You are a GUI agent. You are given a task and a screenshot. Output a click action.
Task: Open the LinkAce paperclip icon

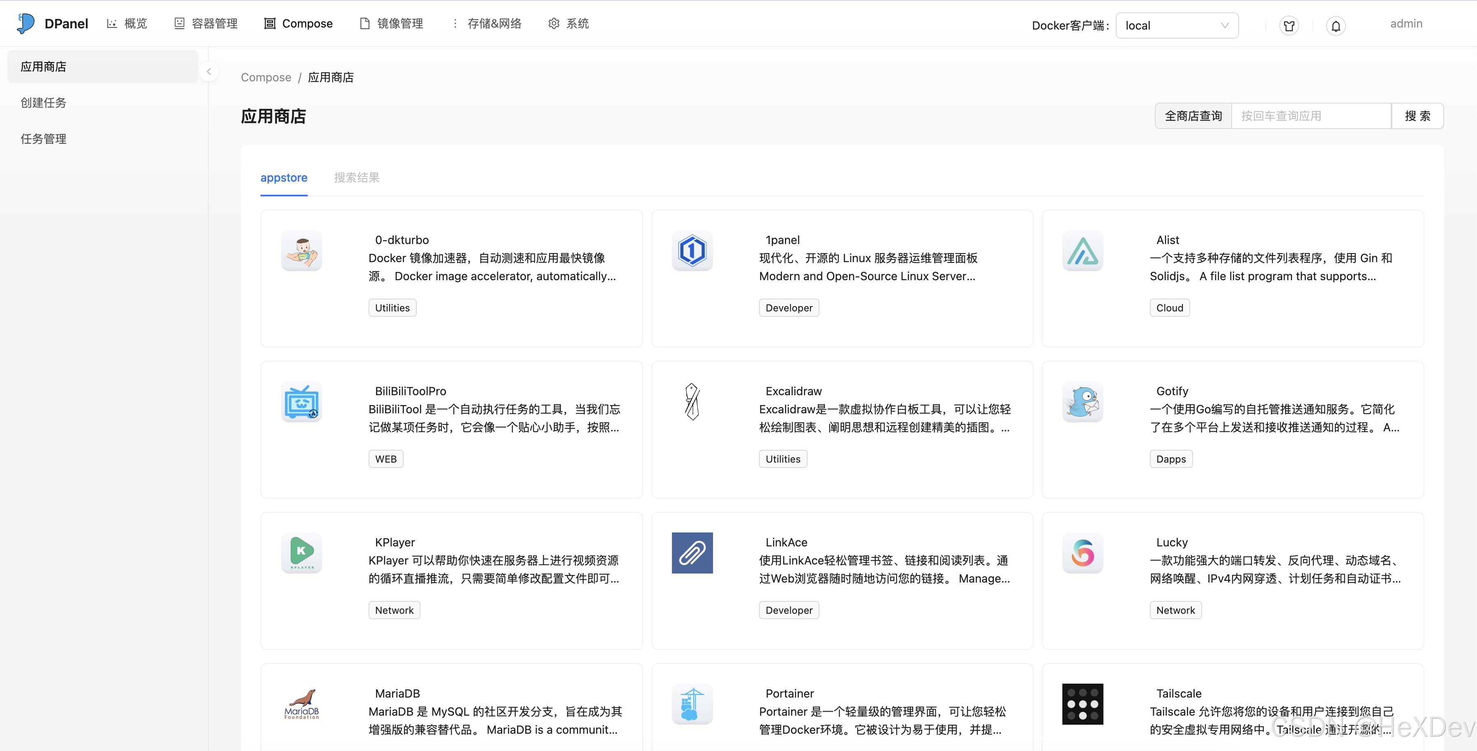pyautogui.click(x=692, y=553)
